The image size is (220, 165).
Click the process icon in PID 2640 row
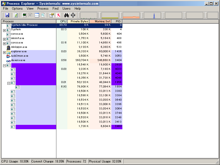tap(13, 101)
